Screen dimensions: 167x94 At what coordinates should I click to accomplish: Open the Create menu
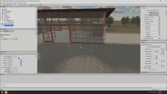[x=8, y=3]
